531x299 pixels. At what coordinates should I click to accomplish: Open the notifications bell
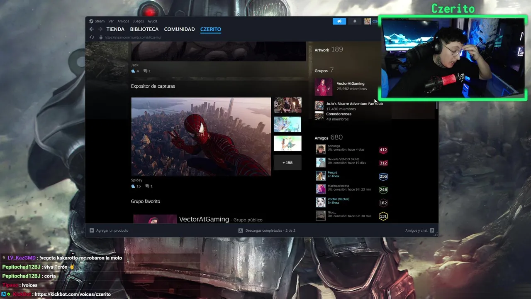(x=355, y=21)
